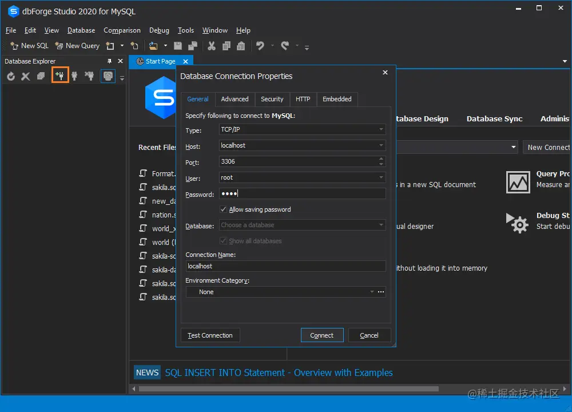Screen dimensions: 572x412
Task: Open the Type dropdown showing TCP/IP
Action: click(x=381, y=129)
